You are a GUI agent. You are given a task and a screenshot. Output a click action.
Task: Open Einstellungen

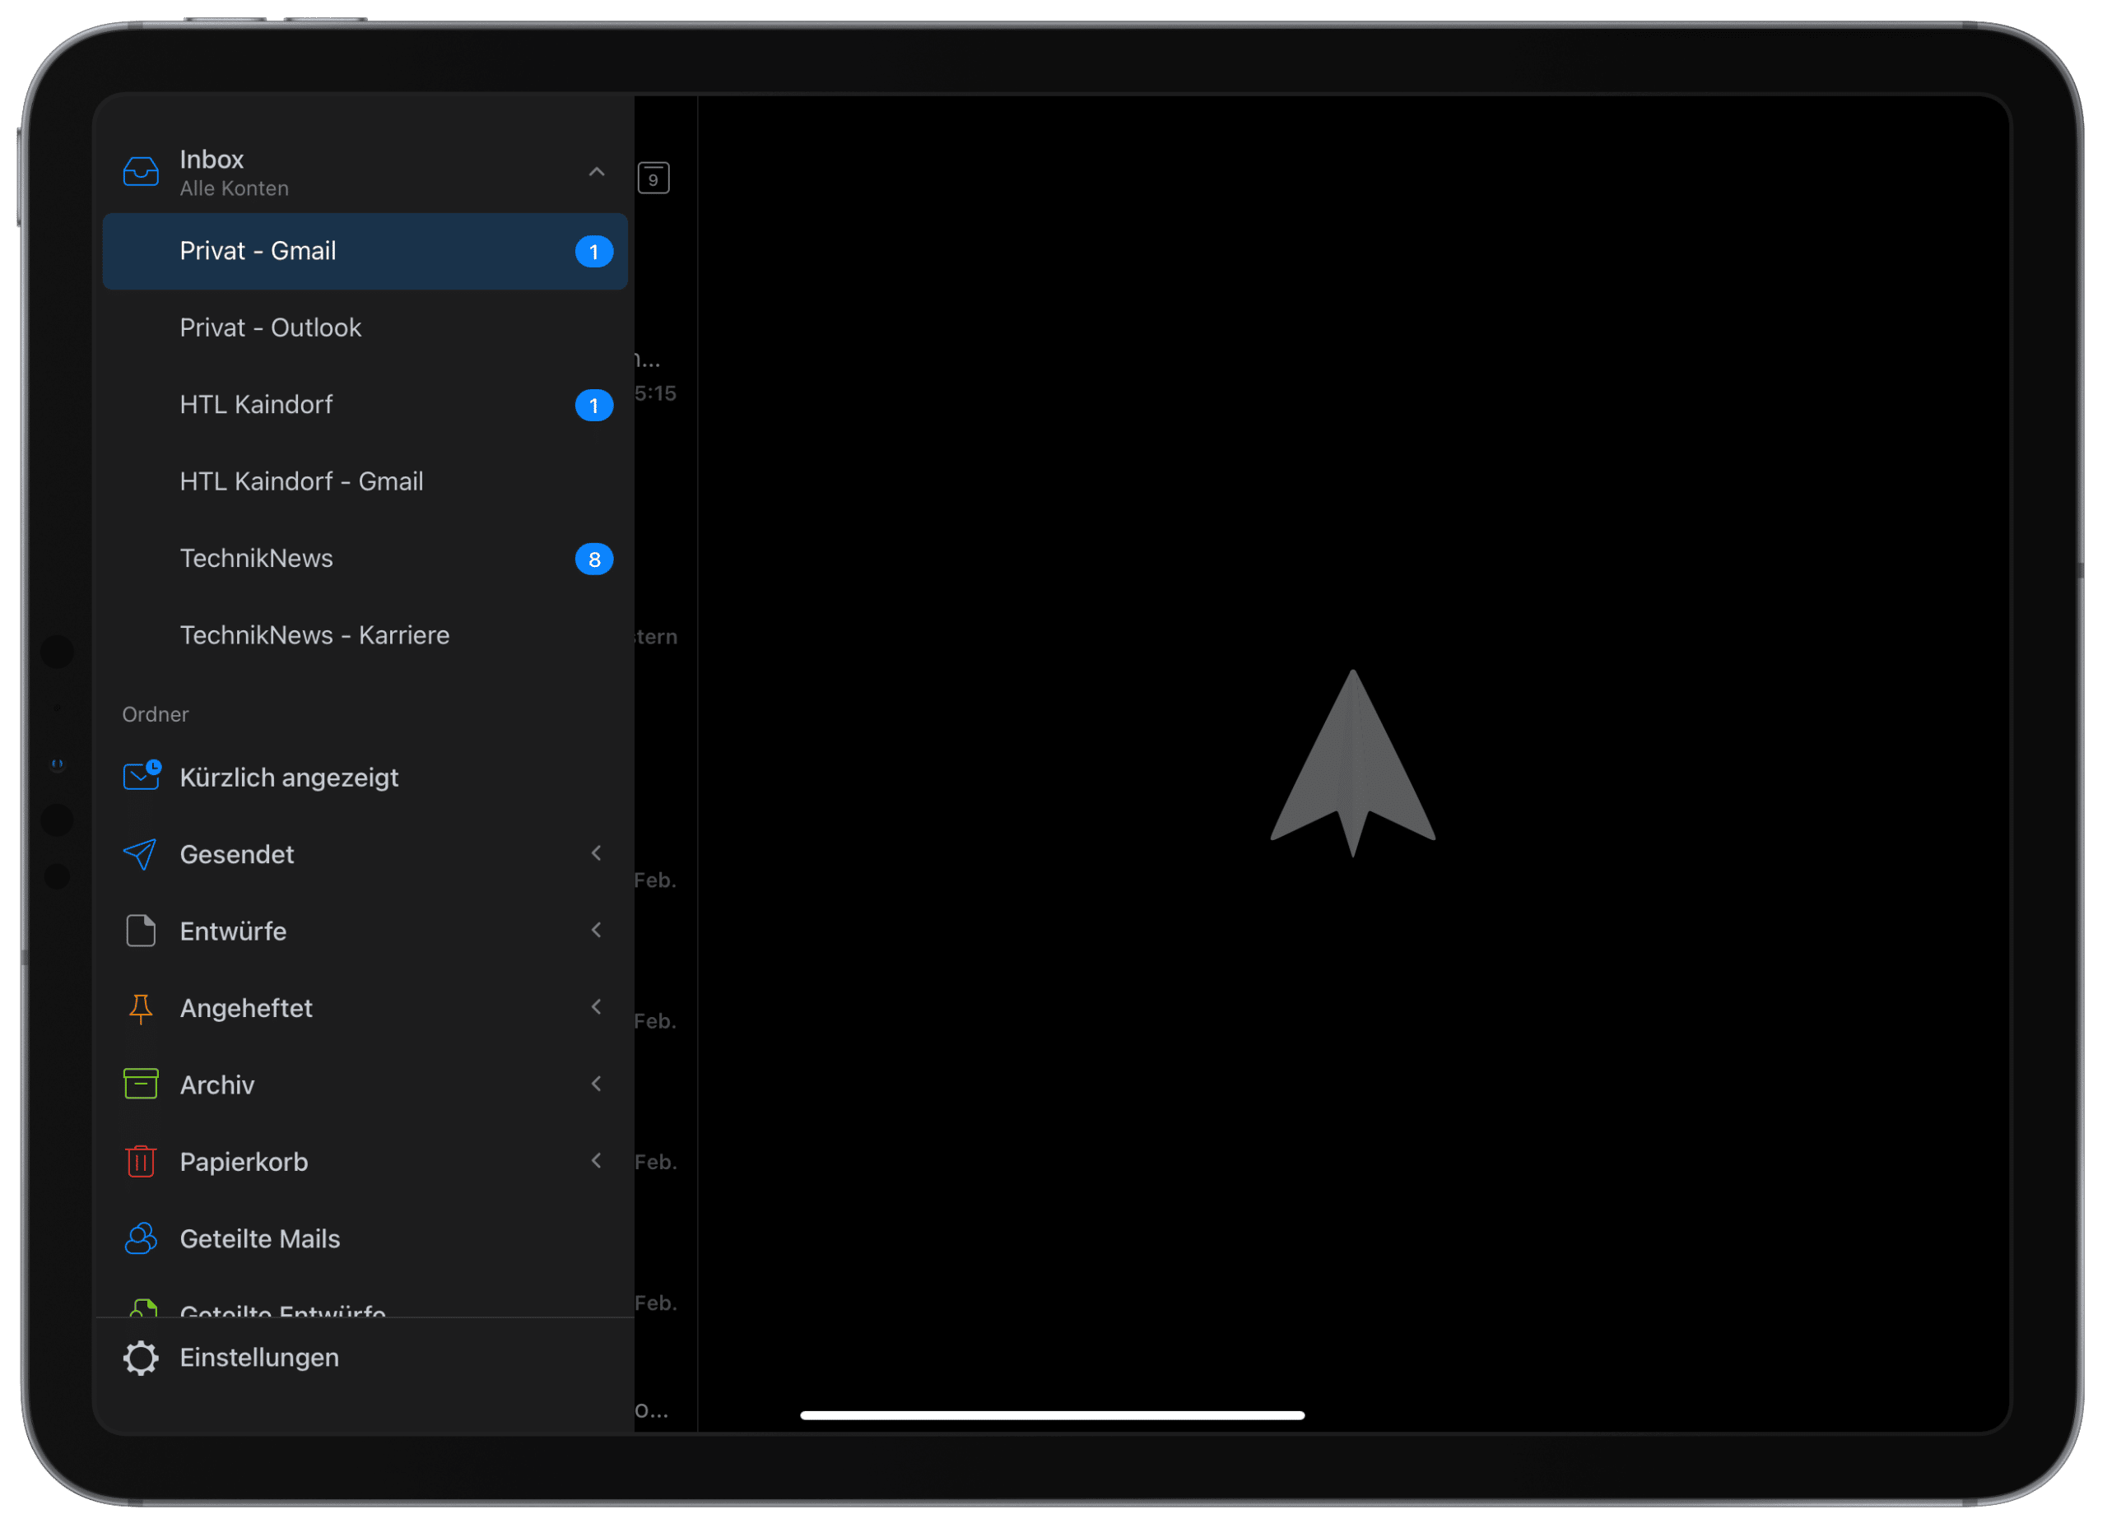365,1359
